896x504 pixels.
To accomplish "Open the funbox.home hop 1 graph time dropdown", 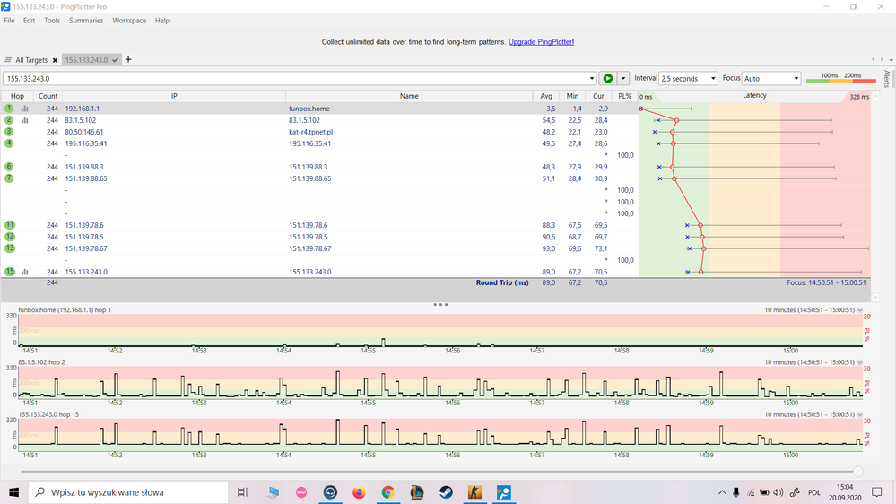I will tap(859, 310).
